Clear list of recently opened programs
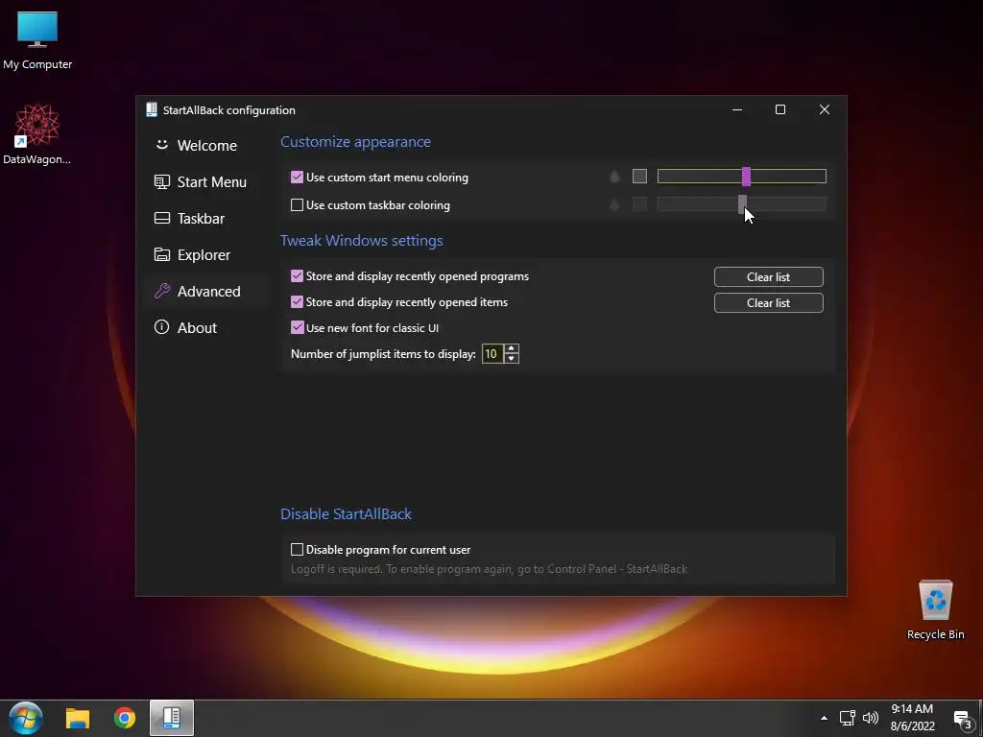 (769, 277)
